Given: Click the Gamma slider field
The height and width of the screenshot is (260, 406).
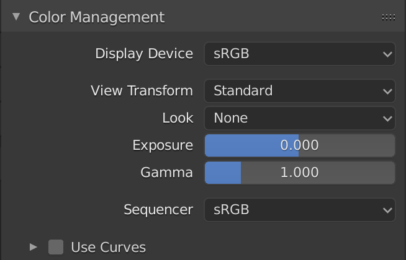Looking at the screenshot, I should [x=299, y=173].
